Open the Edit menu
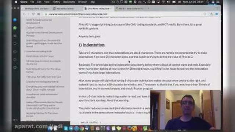Image resolution: width=235 pixels, height=132 pixels. click(x=39, y=2)
